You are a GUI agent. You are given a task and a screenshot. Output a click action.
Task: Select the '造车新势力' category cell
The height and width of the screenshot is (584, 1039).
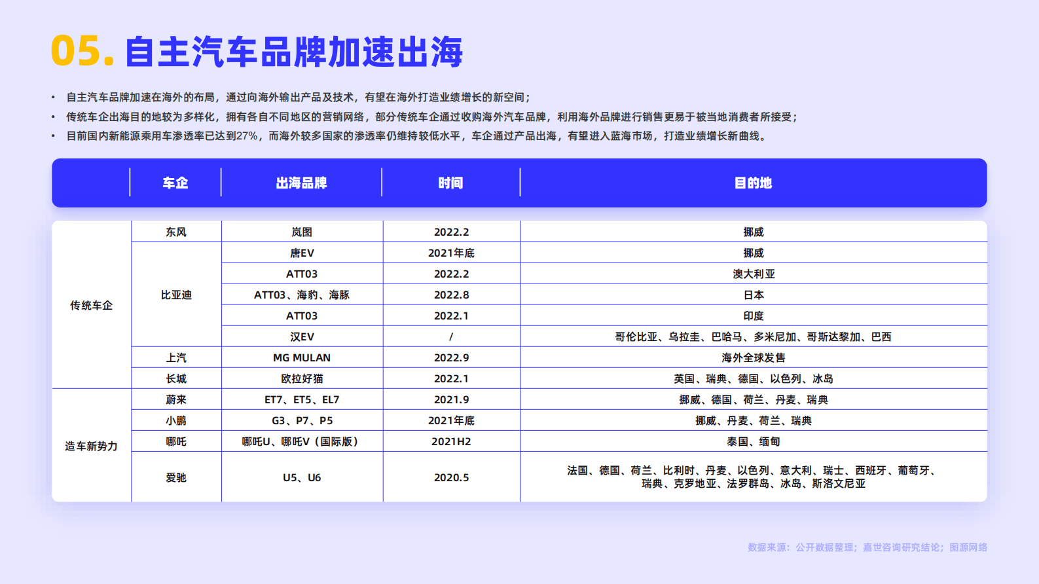coord(92,446)
